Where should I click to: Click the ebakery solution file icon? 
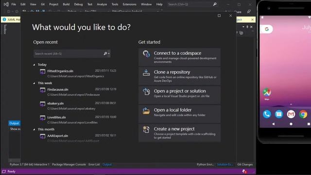point(42,104)
